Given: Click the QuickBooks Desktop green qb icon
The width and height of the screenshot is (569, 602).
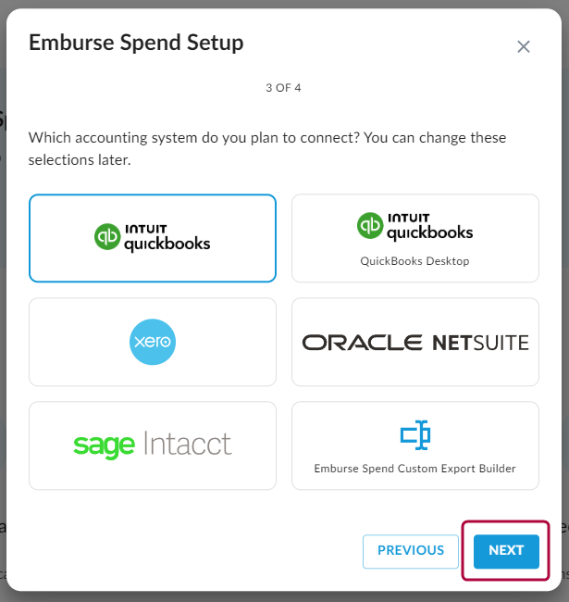Looking at the screenshot, I should [x=370, y=225].
